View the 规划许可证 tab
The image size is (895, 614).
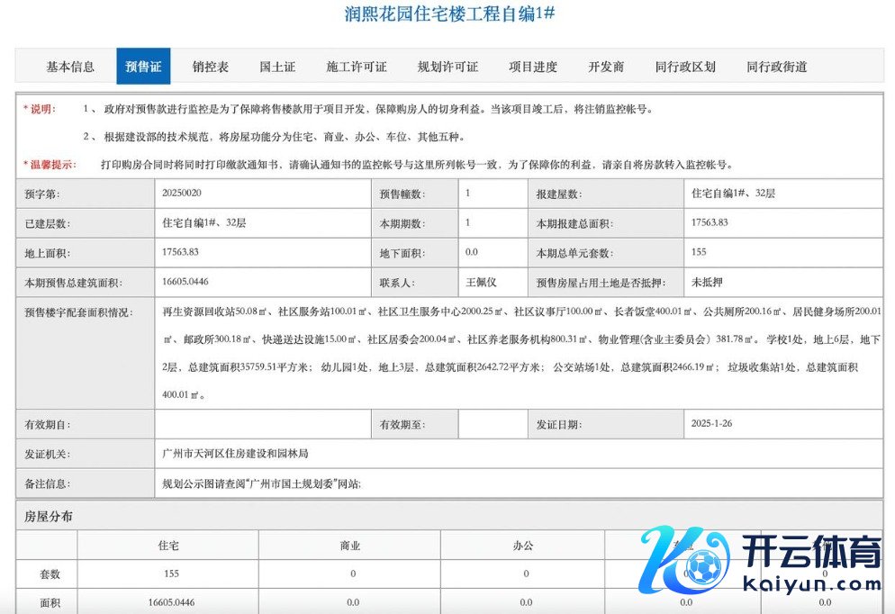[x=447, y=67]
